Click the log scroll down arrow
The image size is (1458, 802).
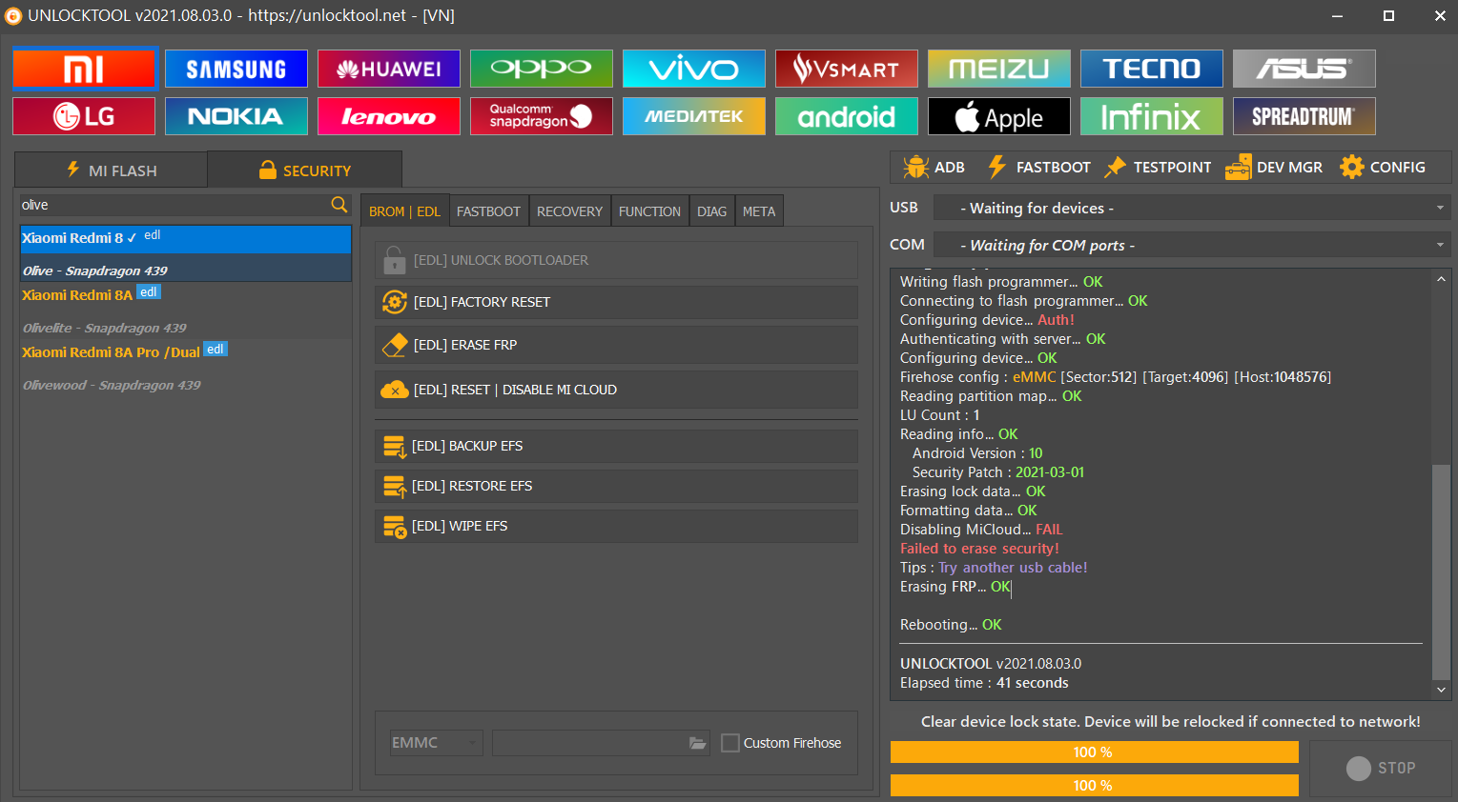pyautogui.click(x=1441, y=690)
